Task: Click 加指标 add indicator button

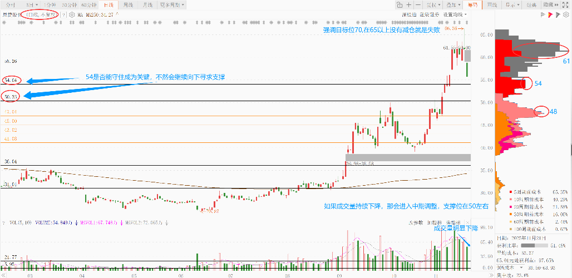Action: coord(434,222)
